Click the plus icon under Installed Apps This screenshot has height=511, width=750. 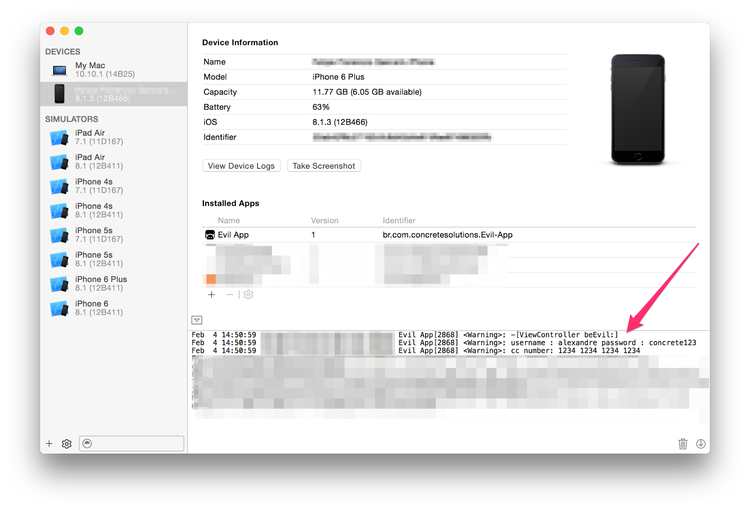(211, 295)
